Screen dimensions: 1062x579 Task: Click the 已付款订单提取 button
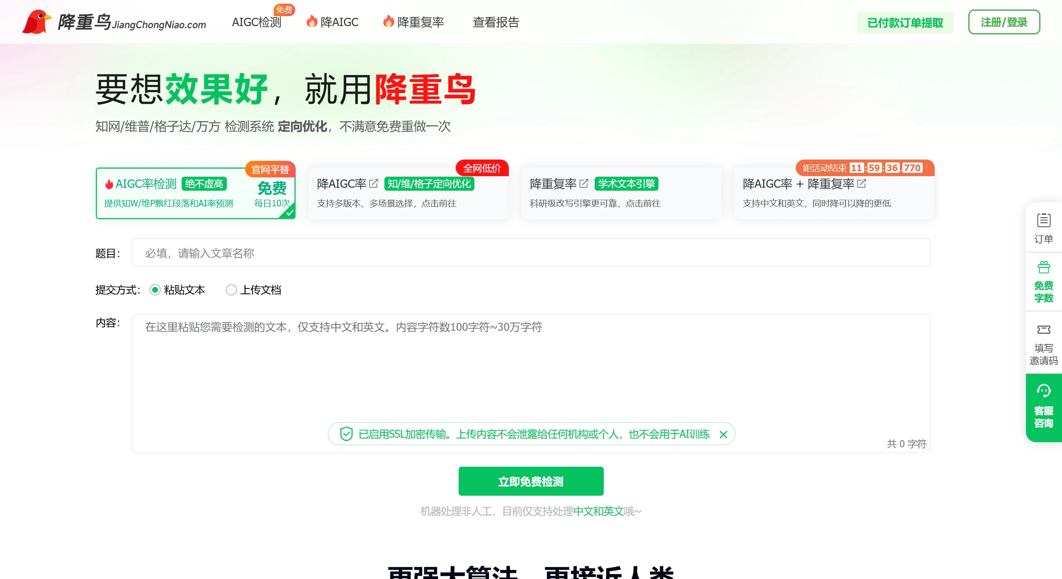pyautogui.click(x=905, y=23)
